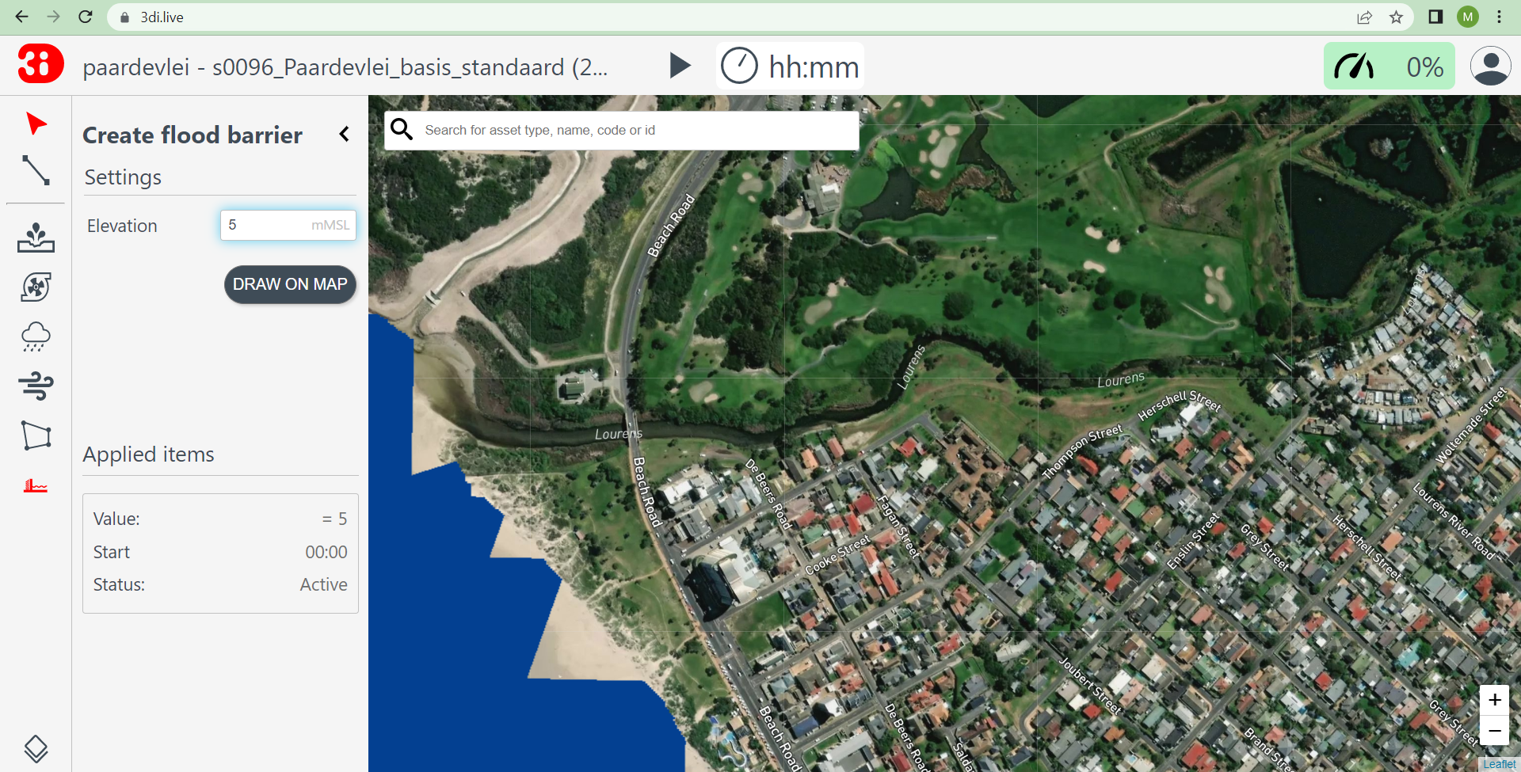Screen dimensions: 1521x772
Task: Open the Leaflet attribution link
Action: pos(1500,763)
